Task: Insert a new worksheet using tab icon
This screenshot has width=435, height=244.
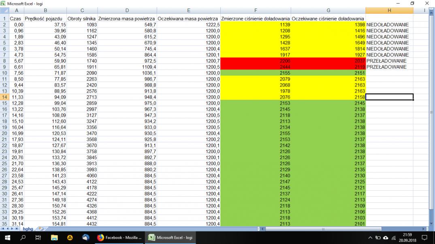Action: pos(41,229)
